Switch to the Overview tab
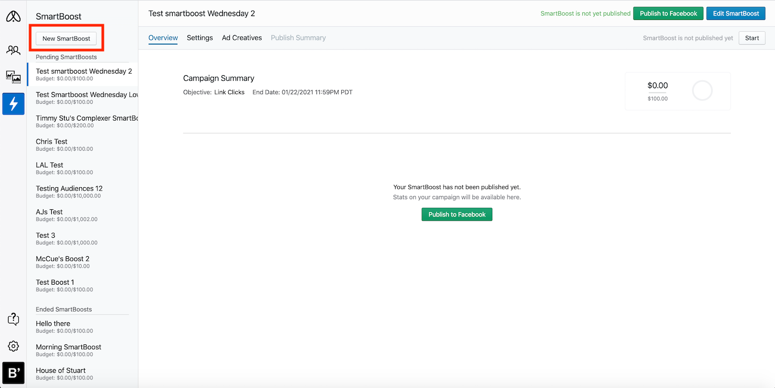Viewport: 775px width, 388px height. coord(163,38)
